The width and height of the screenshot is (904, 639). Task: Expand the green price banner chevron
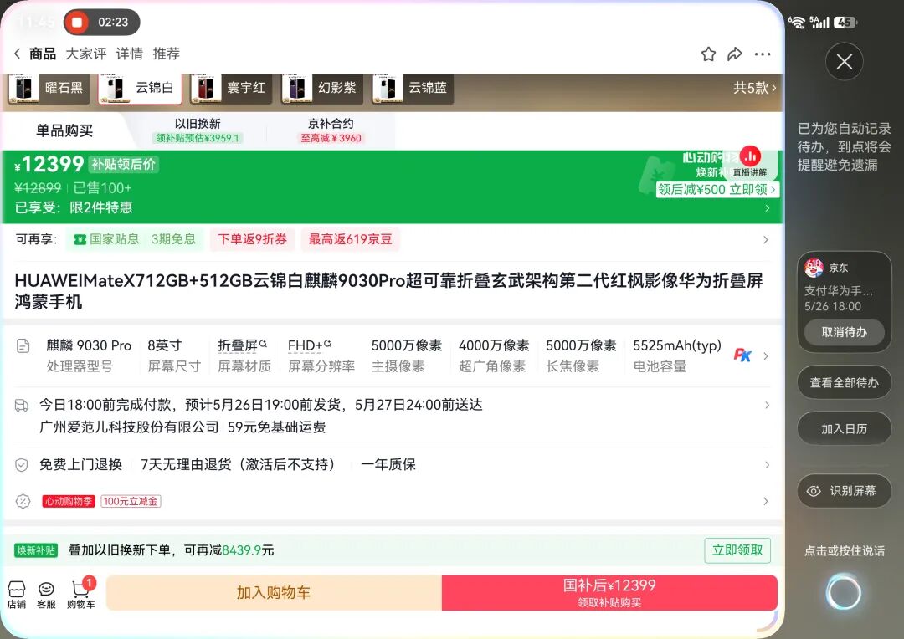coord(768,208)
